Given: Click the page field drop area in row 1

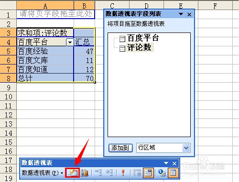Looking at the screenshot, I should (55, 14).
